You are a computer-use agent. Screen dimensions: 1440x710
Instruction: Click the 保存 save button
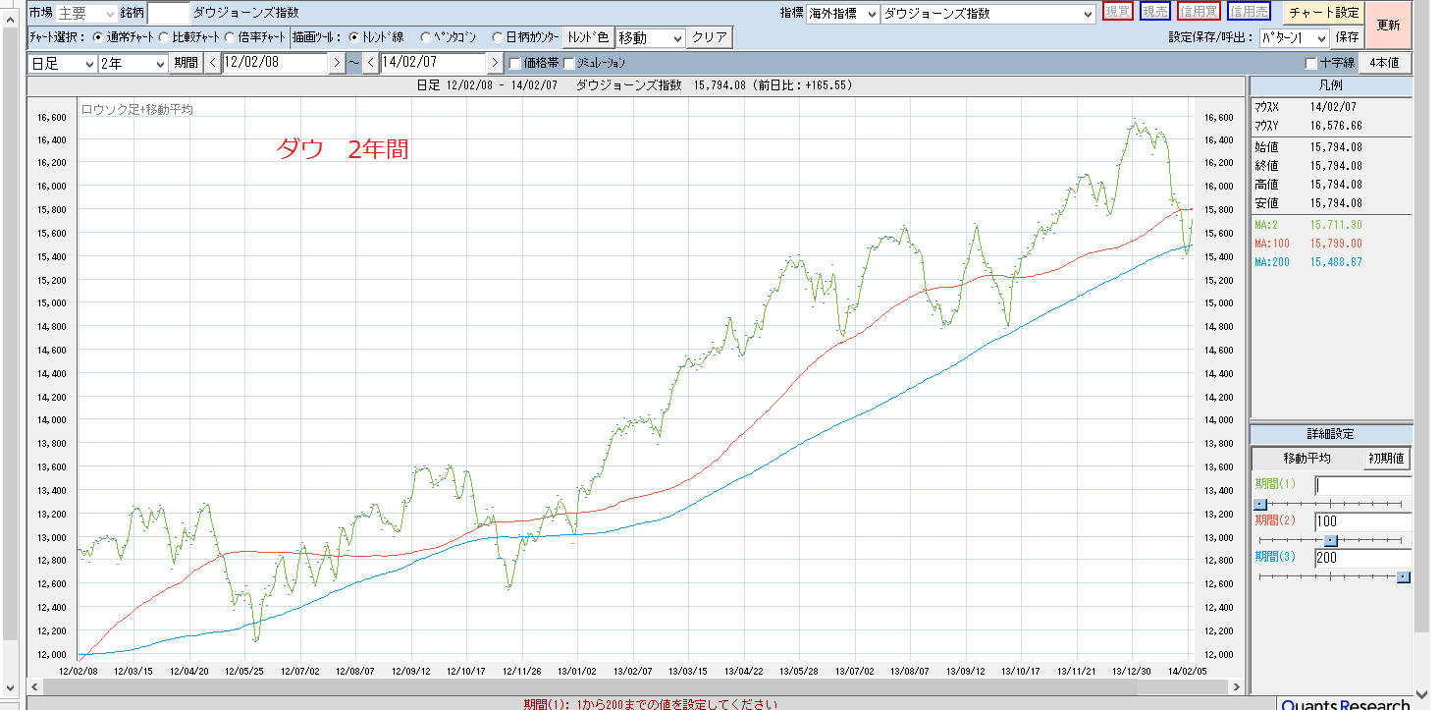1347,37
